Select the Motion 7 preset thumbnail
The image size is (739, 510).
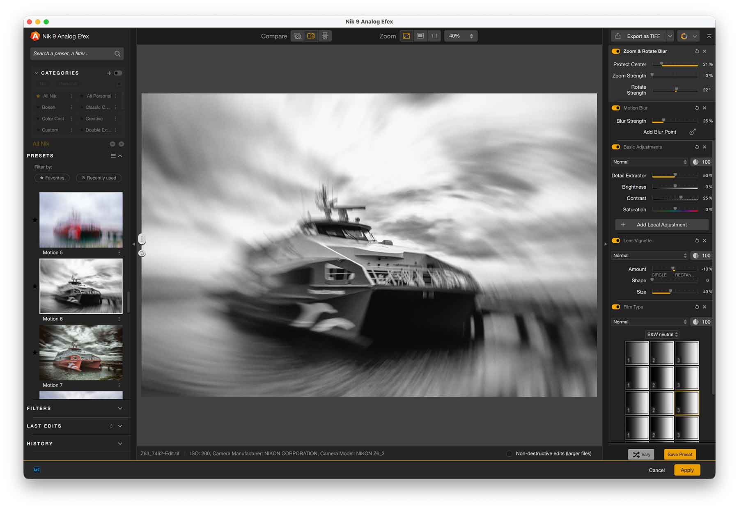[x=81, y=353]
